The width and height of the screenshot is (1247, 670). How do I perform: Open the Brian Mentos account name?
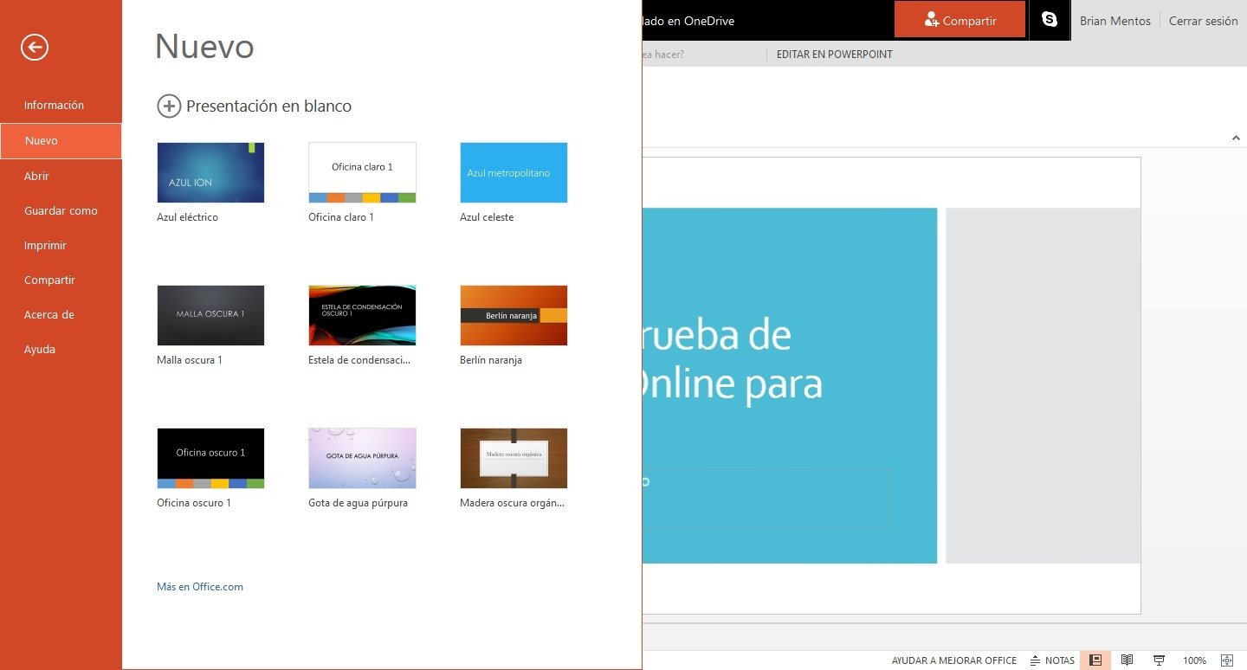pos(1115,21)
